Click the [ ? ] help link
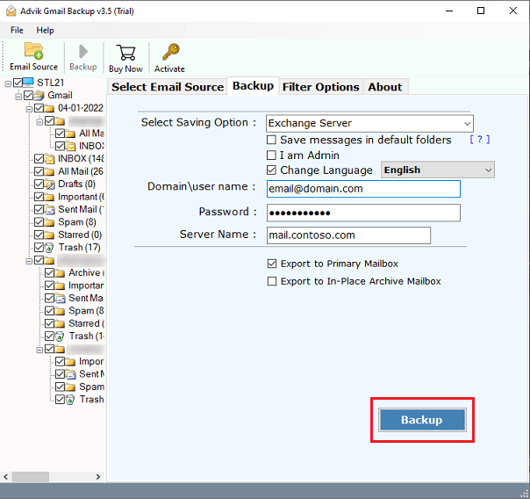Viewport: 530px width, 499px height. click(x=479, y=140)
